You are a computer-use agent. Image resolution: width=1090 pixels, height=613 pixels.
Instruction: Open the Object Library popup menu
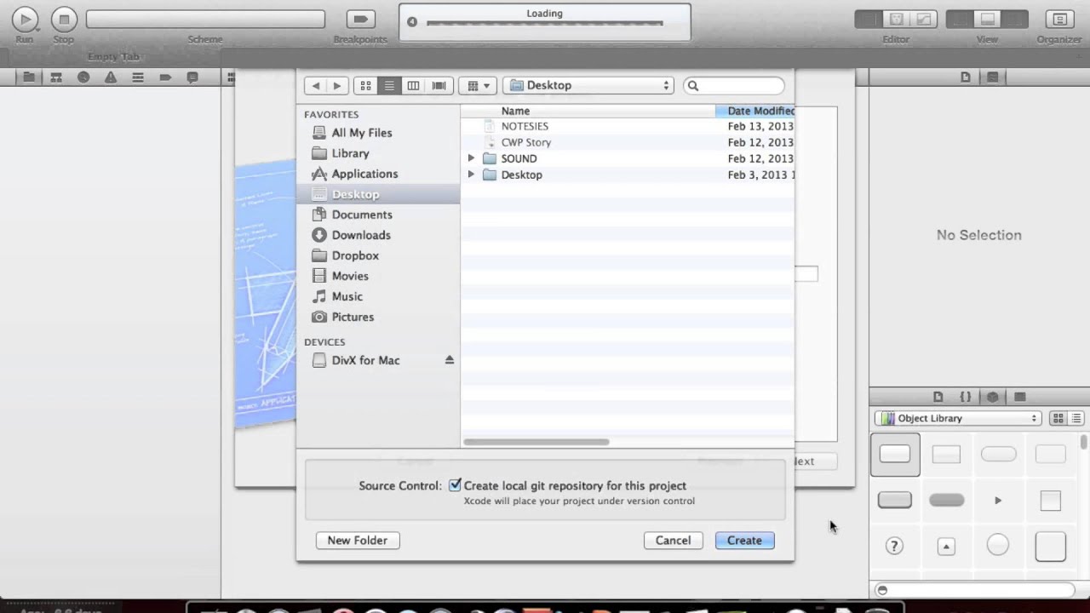(958, 418)
